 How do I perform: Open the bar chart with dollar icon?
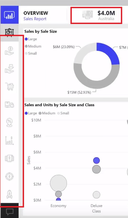(x=10, y=141)
